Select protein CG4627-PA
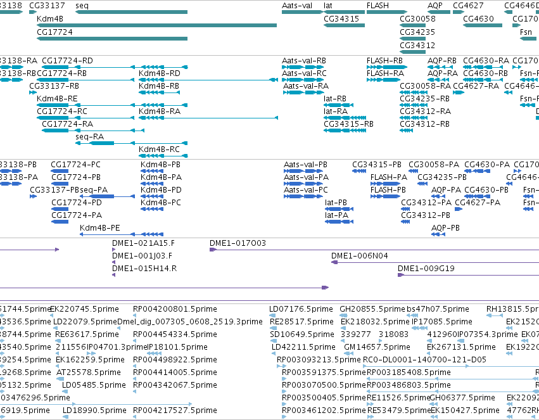The width and height of the screenshot is (539, 420). click(x=459, y=209)
